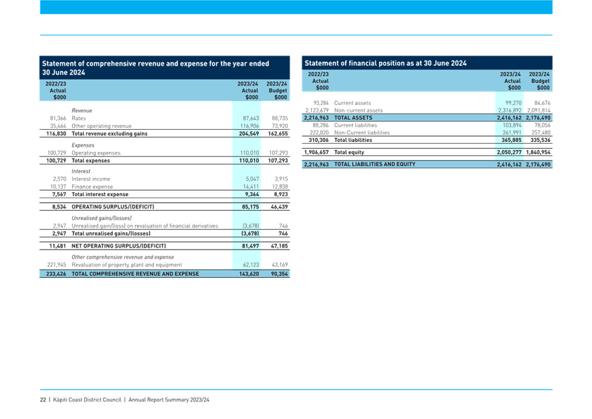Click the 'Total revenue excluding gains' label
592x419 pixels.
click(x=110, y=133)
